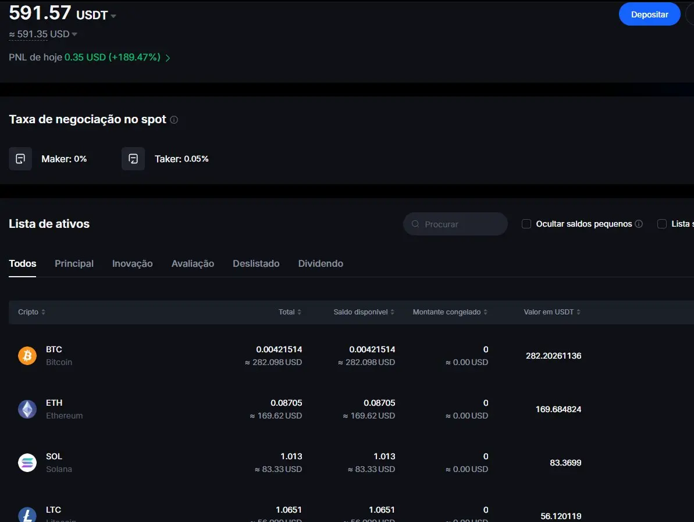694x522 pixels.
Task: Switch to the Inovação tab
Action: [x=132, y=264]
